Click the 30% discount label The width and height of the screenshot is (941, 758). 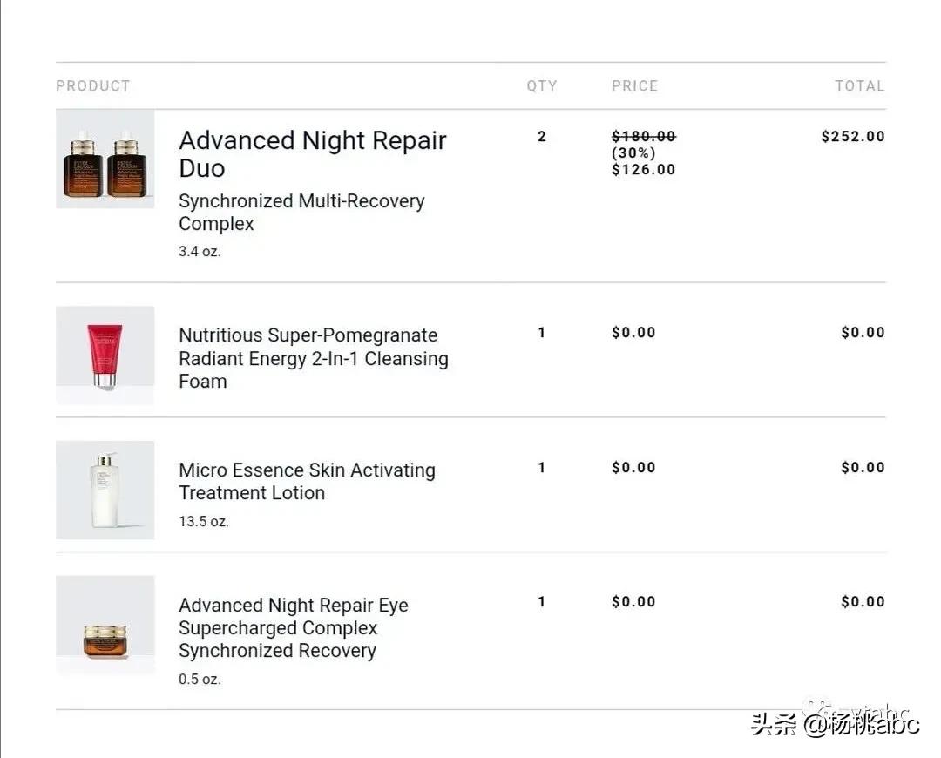tap(634, 153)
